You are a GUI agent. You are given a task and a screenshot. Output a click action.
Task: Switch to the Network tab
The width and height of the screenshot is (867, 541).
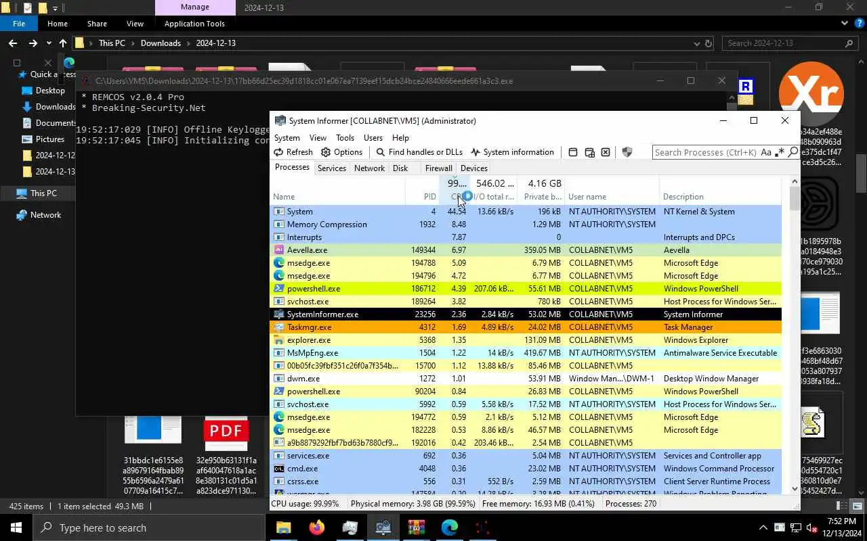pos(369,168)
